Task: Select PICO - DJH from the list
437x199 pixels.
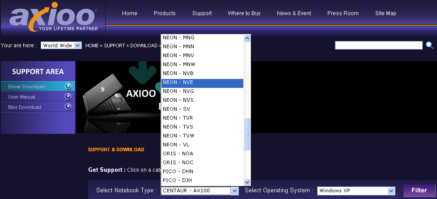Action: click(202, 180)
